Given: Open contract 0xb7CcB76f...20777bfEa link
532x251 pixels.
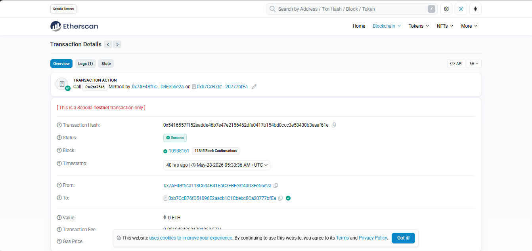Looking at the screenshot, I should pyautogui.click(x=222, y=86).
